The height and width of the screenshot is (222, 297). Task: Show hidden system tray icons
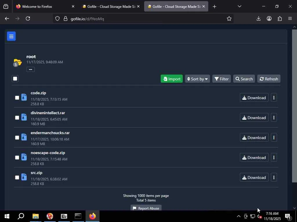coord(239,216)
